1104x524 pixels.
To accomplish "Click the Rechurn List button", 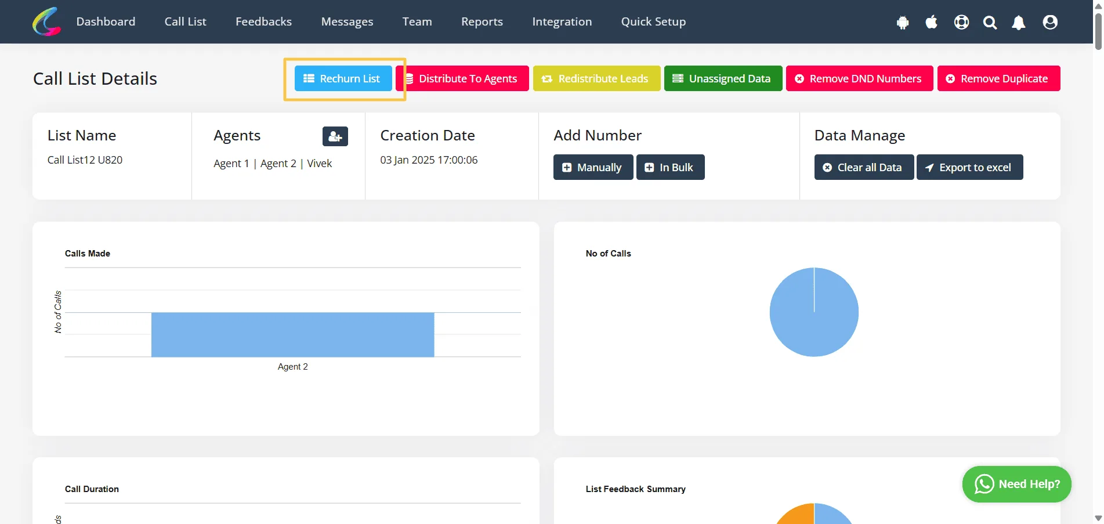I will [343, 78].
